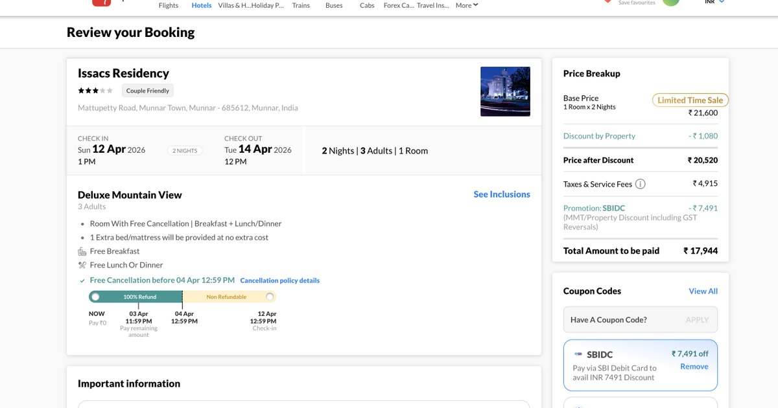Open the Villas & Homestays tab
The height and width of the screenshot is (408, 778).
point(234,5)
